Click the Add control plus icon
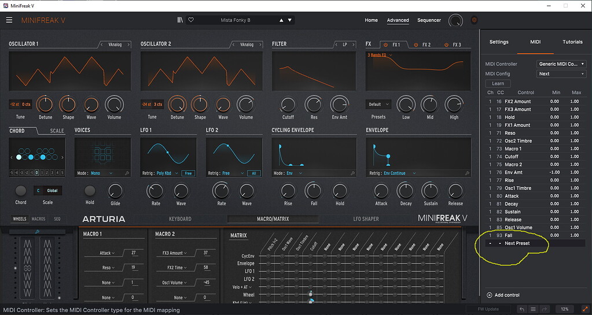This screenshot has height=315, width=592. 490,295
